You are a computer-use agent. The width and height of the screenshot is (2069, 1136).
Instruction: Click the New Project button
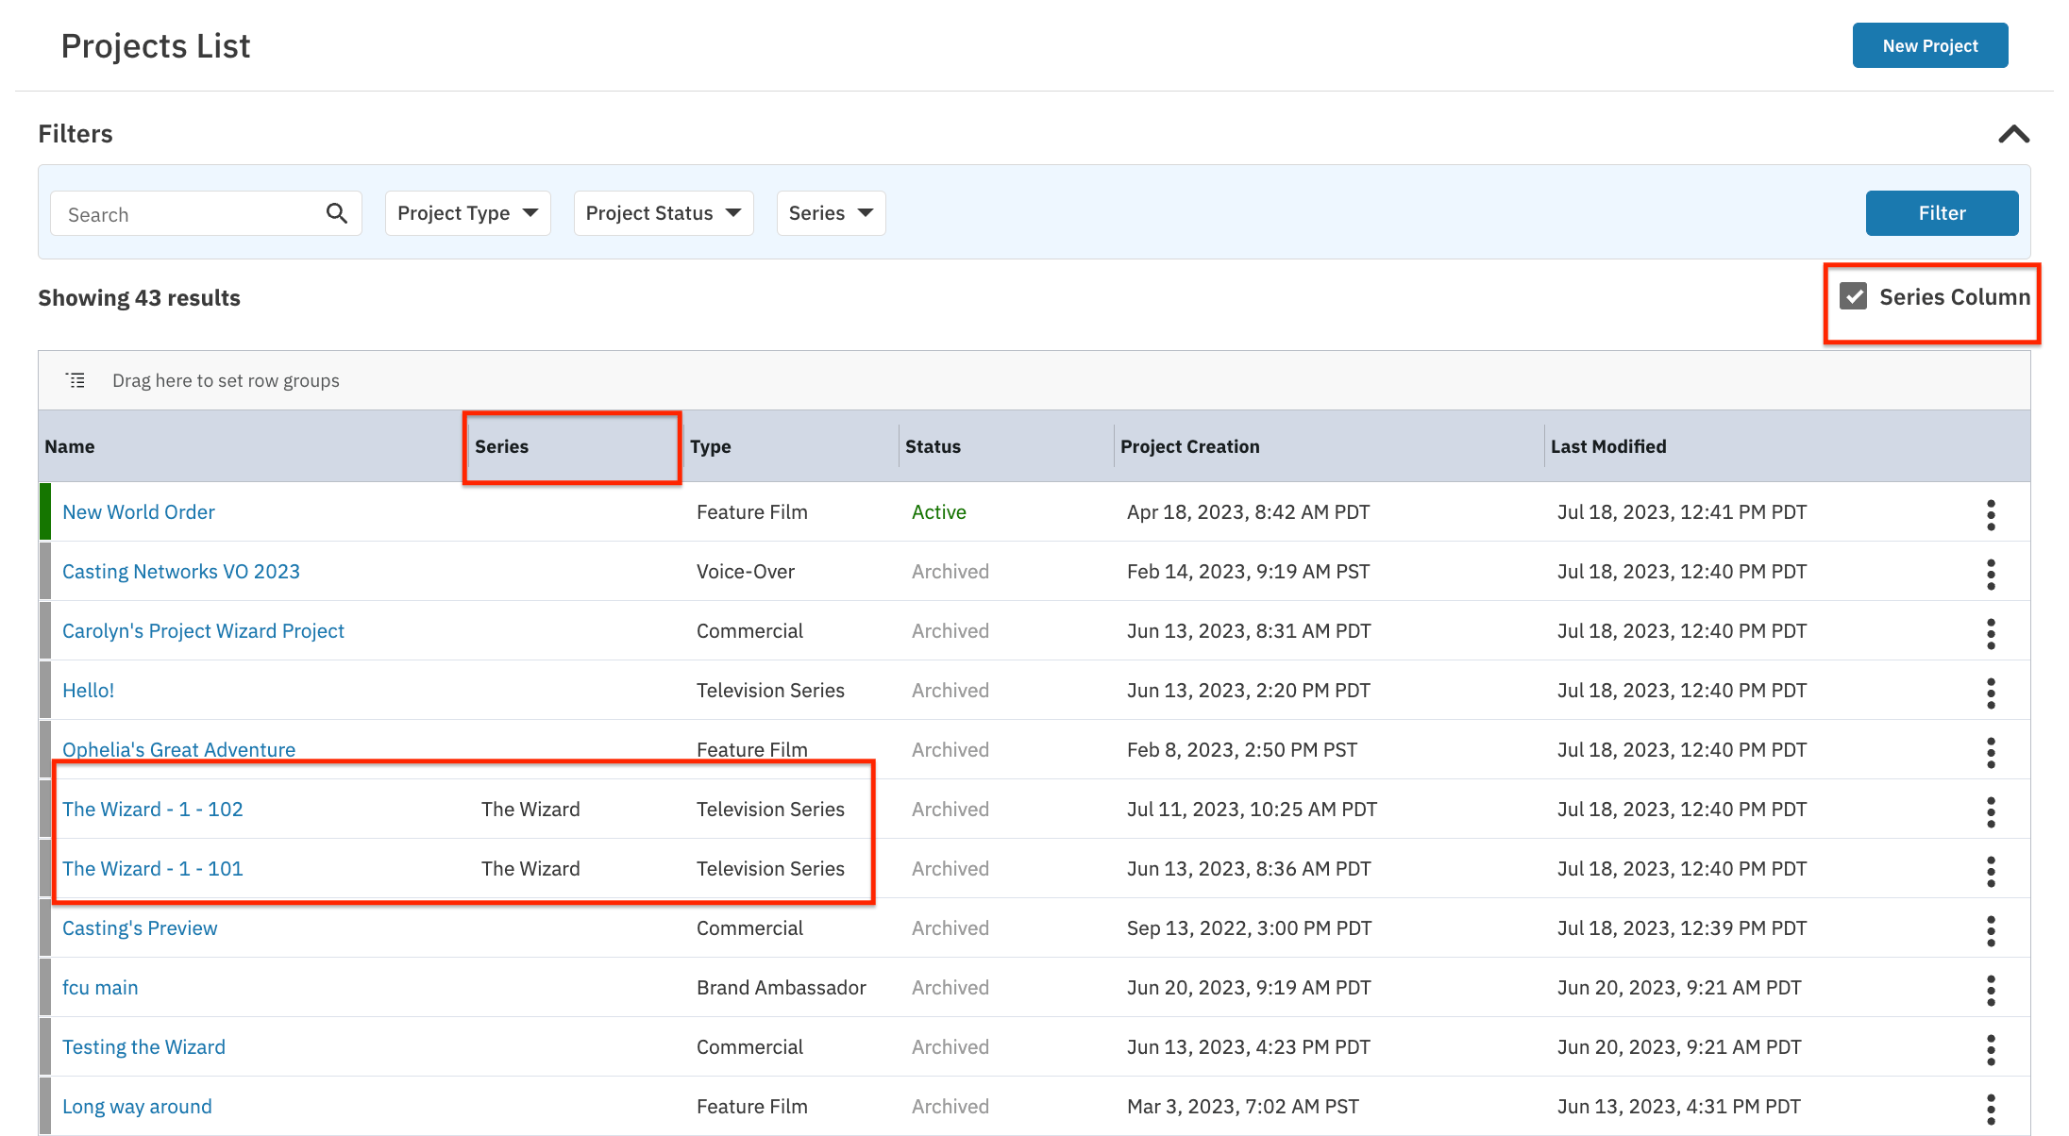[1929, 45]
